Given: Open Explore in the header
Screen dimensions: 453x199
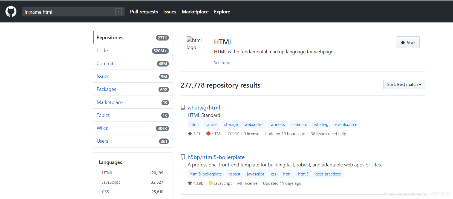Looking at the screenshot, I should pyautogui.click(x=222, y=12).
